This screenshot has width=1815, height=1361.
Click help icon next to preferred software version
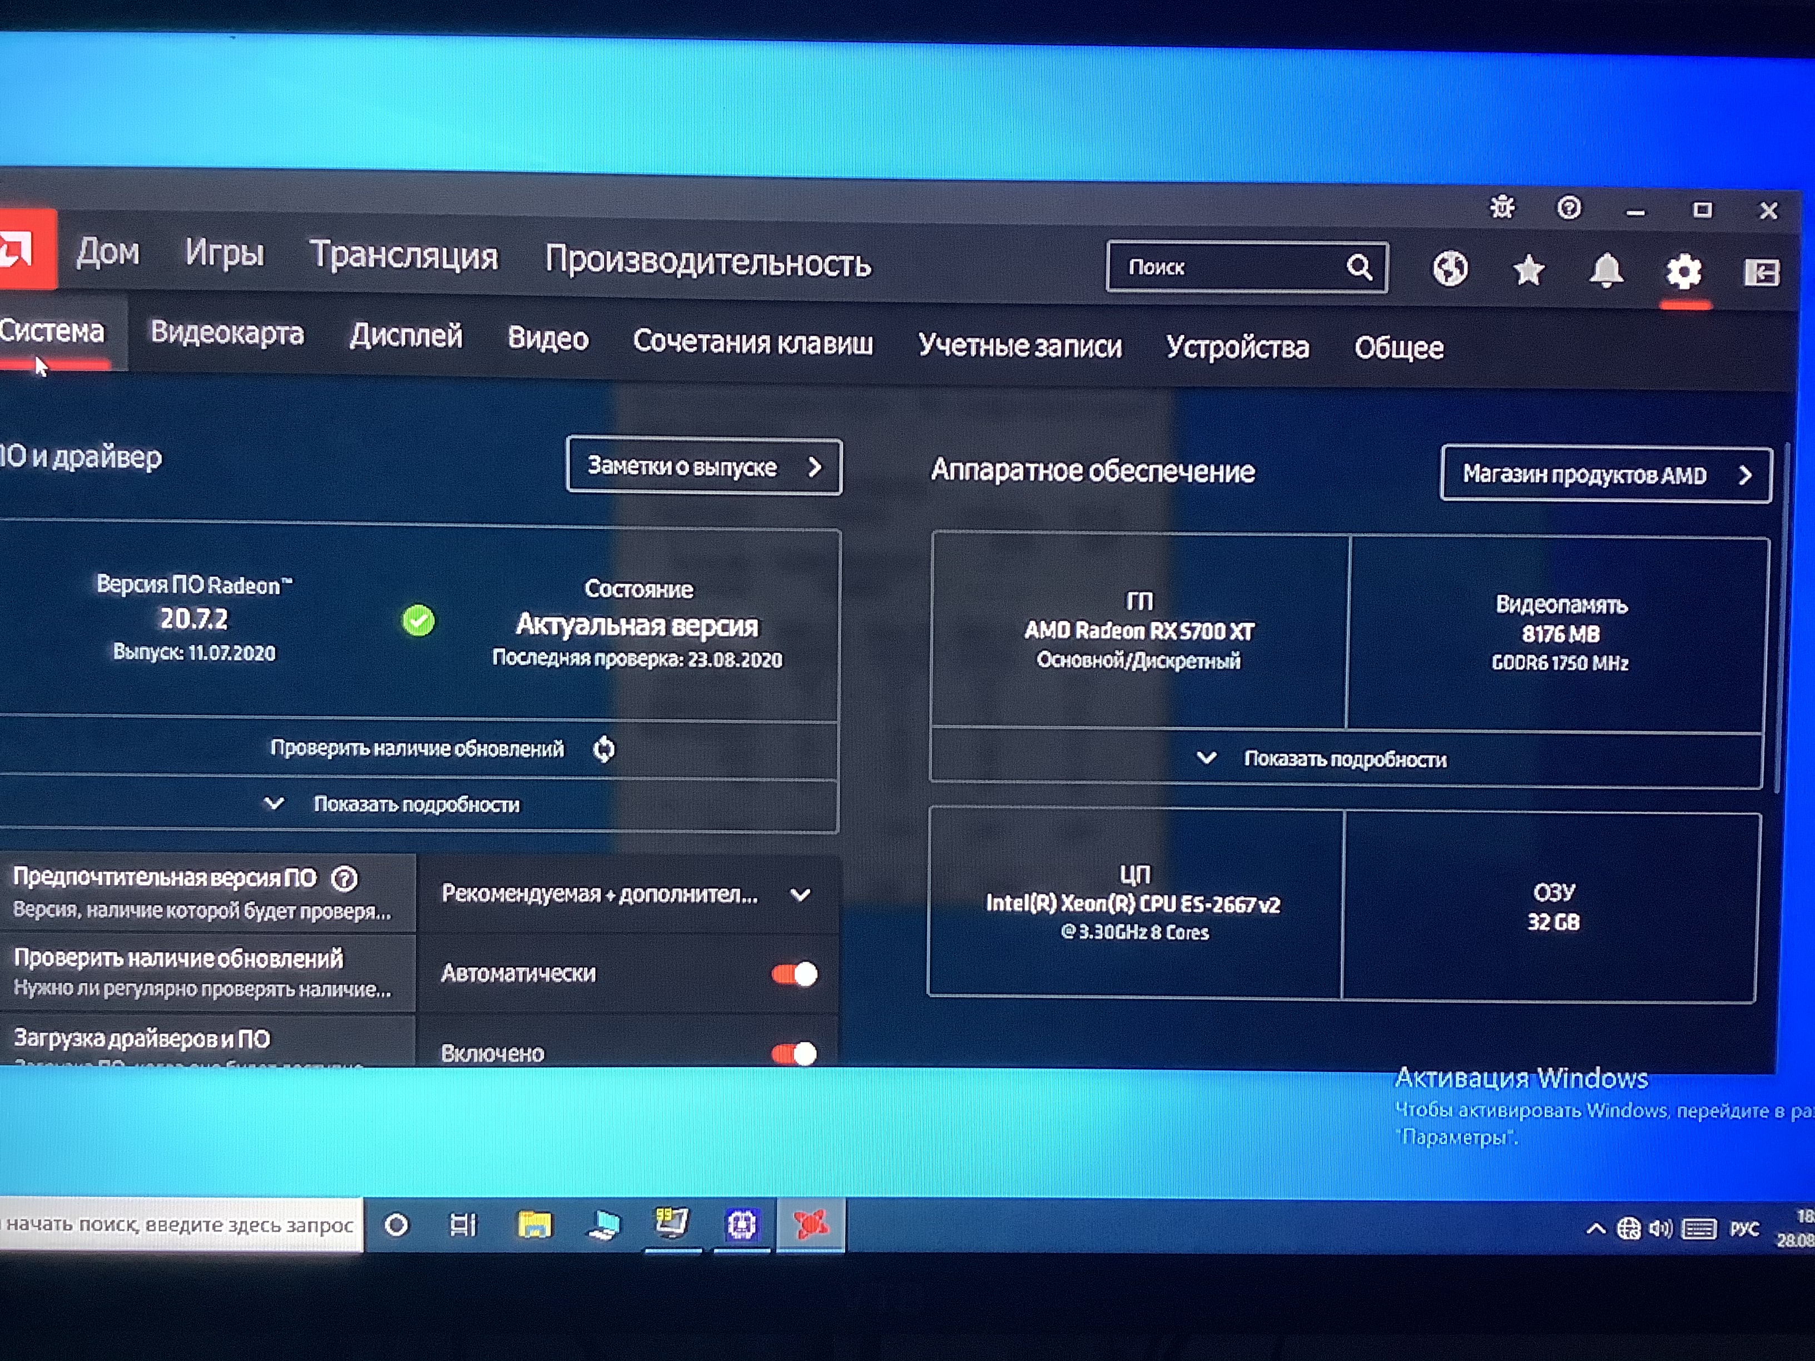click(x=345, y=880)
